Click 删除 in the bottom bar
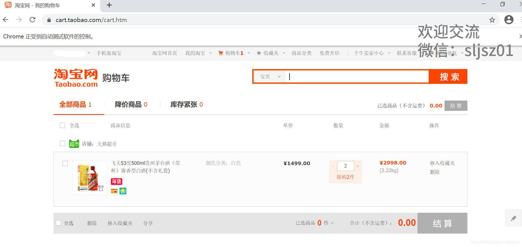522x247 pixels. click(92, 223)
